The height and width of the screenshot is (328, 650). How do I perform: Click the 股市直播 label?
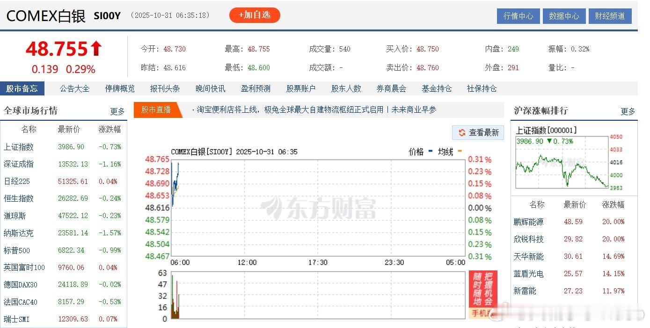[156, 109]
